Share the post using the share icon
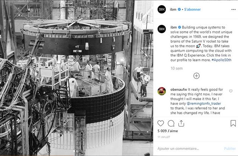Screen dimensions: 238x156 181,123
